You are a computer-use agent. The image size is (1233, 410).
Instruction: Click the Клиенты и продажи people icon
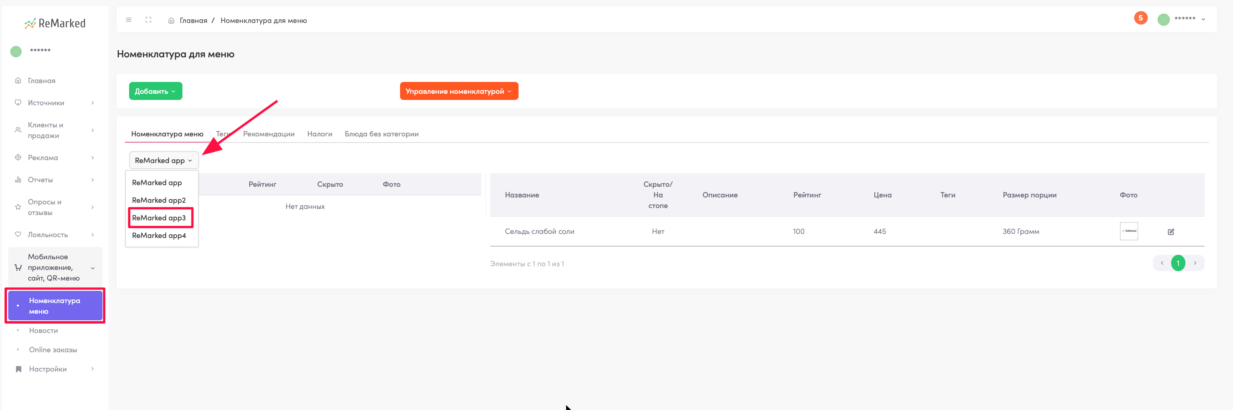point(18,130)
